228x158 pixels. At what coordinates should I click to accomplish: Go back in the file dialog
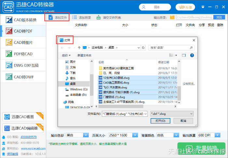pos(63,47)
